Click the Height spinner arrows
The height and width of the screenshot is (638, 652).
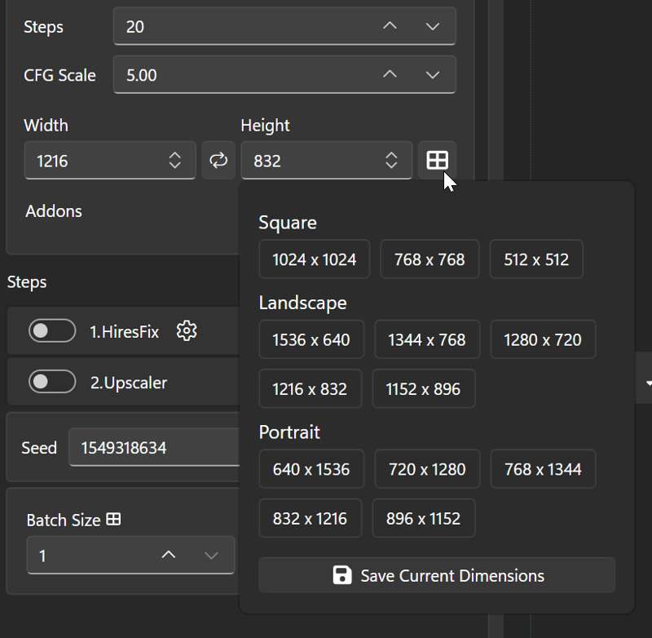tap(391, 161)
